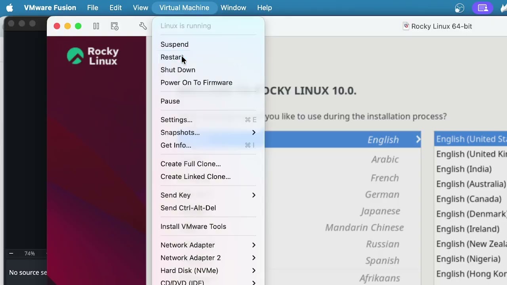This screenshot has width=507, height=285.
Task: Expand the Network Adapter submenu
Action: click(x=208, y=245)
